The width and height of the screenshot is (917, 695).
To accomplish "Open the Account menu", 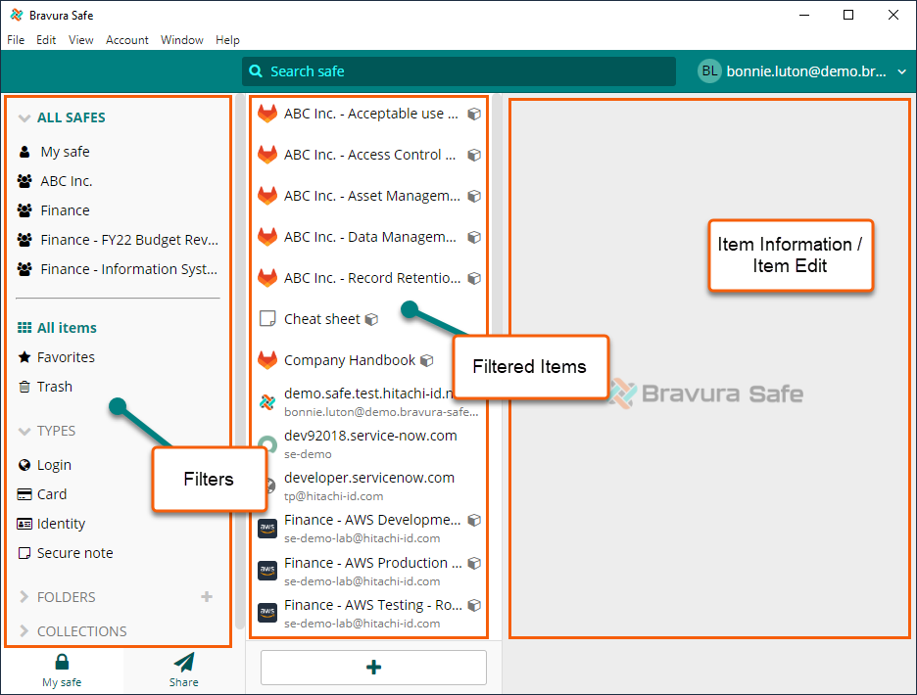I will [x=127, y=40].
